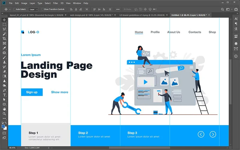This screenshot has height=150, width=240.
Task: Select the Magic Wand tool
Action: click(4, 34)
